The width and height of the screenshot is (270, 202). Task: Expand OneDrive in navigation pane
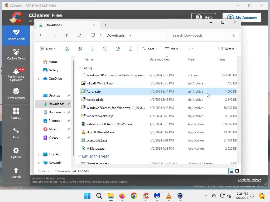39,79
